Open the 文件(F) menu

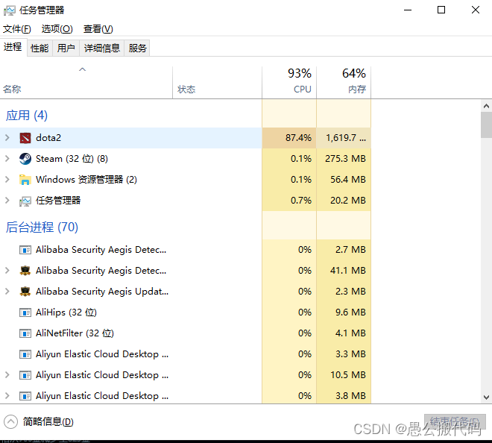coord(17,29)
